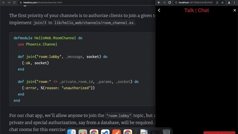Go back in the hexdocs browser window
The height and width of the screenshot is (134, 238).
[x=3, y=3]
